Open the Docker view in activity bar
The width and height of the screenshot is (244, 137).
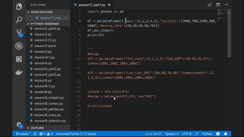pos(19,72)
